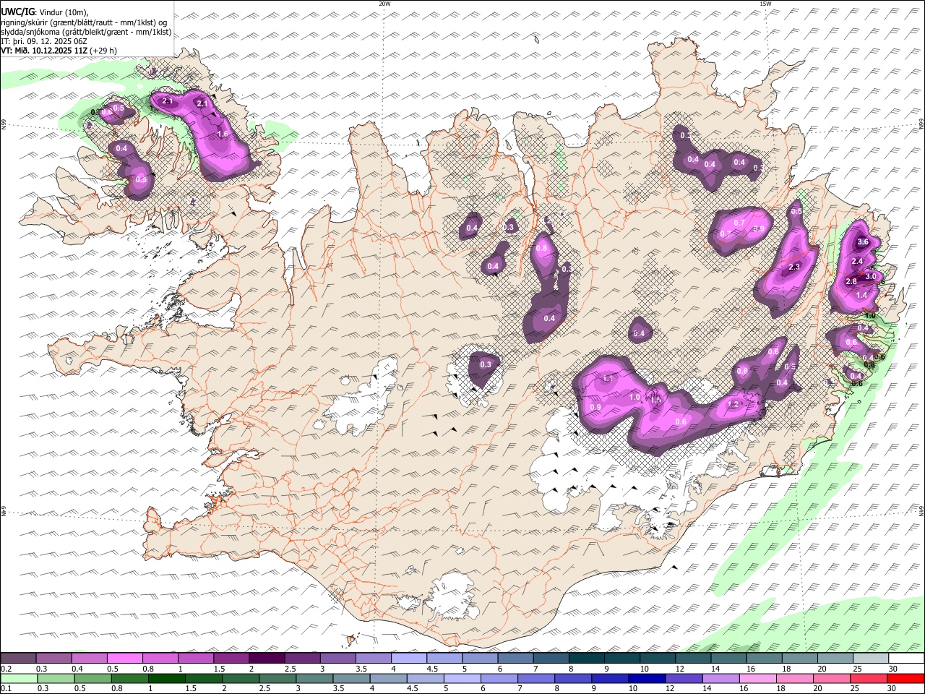925x694 pixels.
Task: Click the 2.8 precipitation value on the map
Action: (x=851, y=281)
